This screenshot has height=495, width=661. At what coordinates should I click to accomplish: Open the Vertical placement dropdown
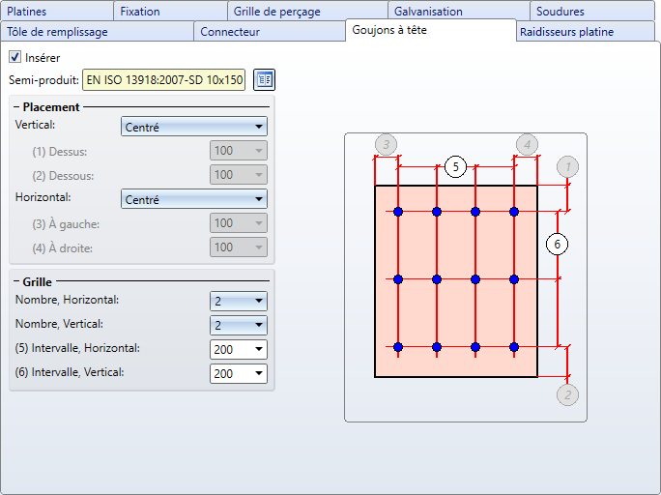coord(194,127)
